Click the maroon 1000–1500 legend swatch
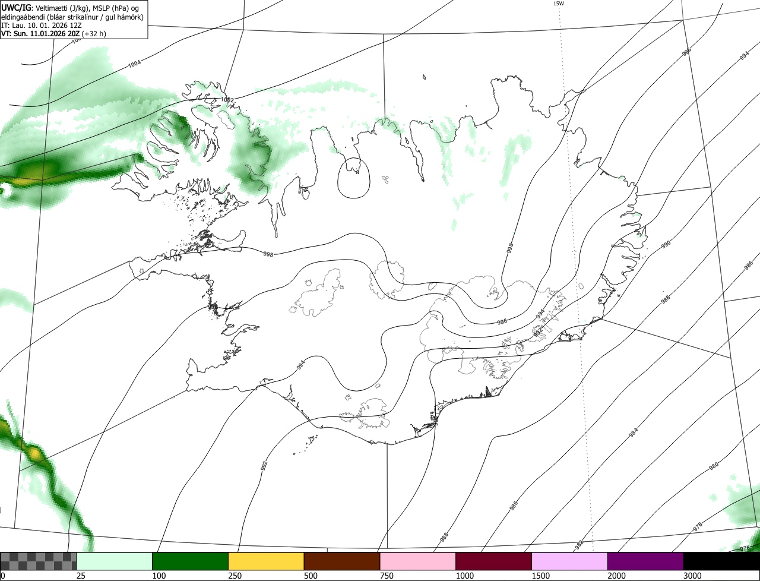Image resolution: width=760 pixels, height=581 pixels. coord(494,561)
